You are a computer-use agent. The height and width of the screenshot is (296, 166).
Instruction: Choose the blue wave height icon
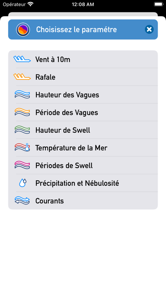tap(22, 94)
